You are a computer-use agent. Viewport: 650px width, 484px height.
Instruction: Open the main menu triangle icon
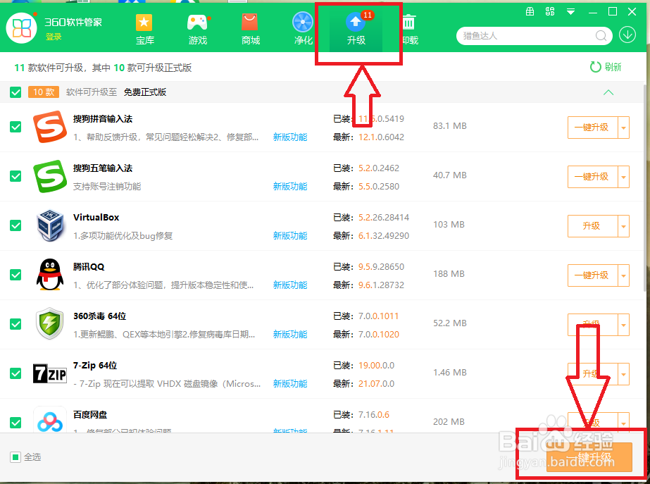pos(571,12)
